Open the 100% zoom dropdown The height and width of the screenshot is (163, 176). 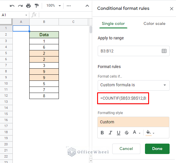tap(54, 6)
